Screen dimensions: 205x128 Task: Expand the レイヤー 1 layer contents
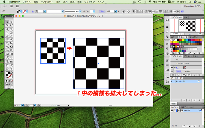(x=178, y=111)
